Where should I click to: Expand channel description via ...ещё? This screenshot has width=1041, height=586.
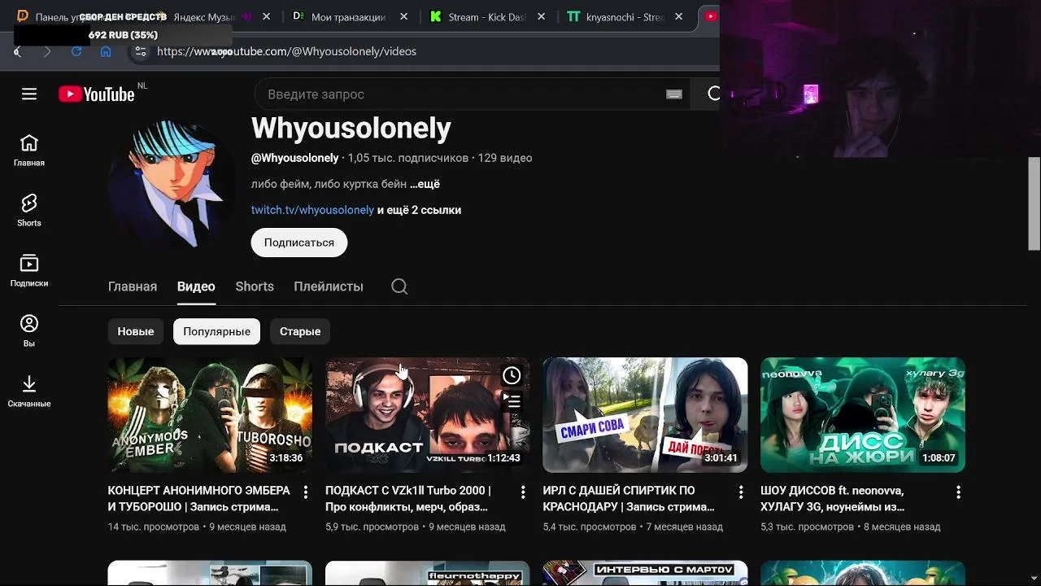coord(425,184)
